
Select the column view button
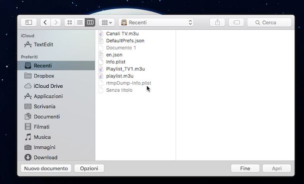point(90,23)
